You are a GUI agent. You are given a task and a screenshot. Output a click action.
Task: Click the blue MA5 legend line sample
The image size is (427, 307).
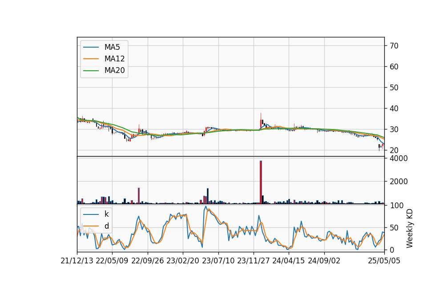click(x=91, y=47)
